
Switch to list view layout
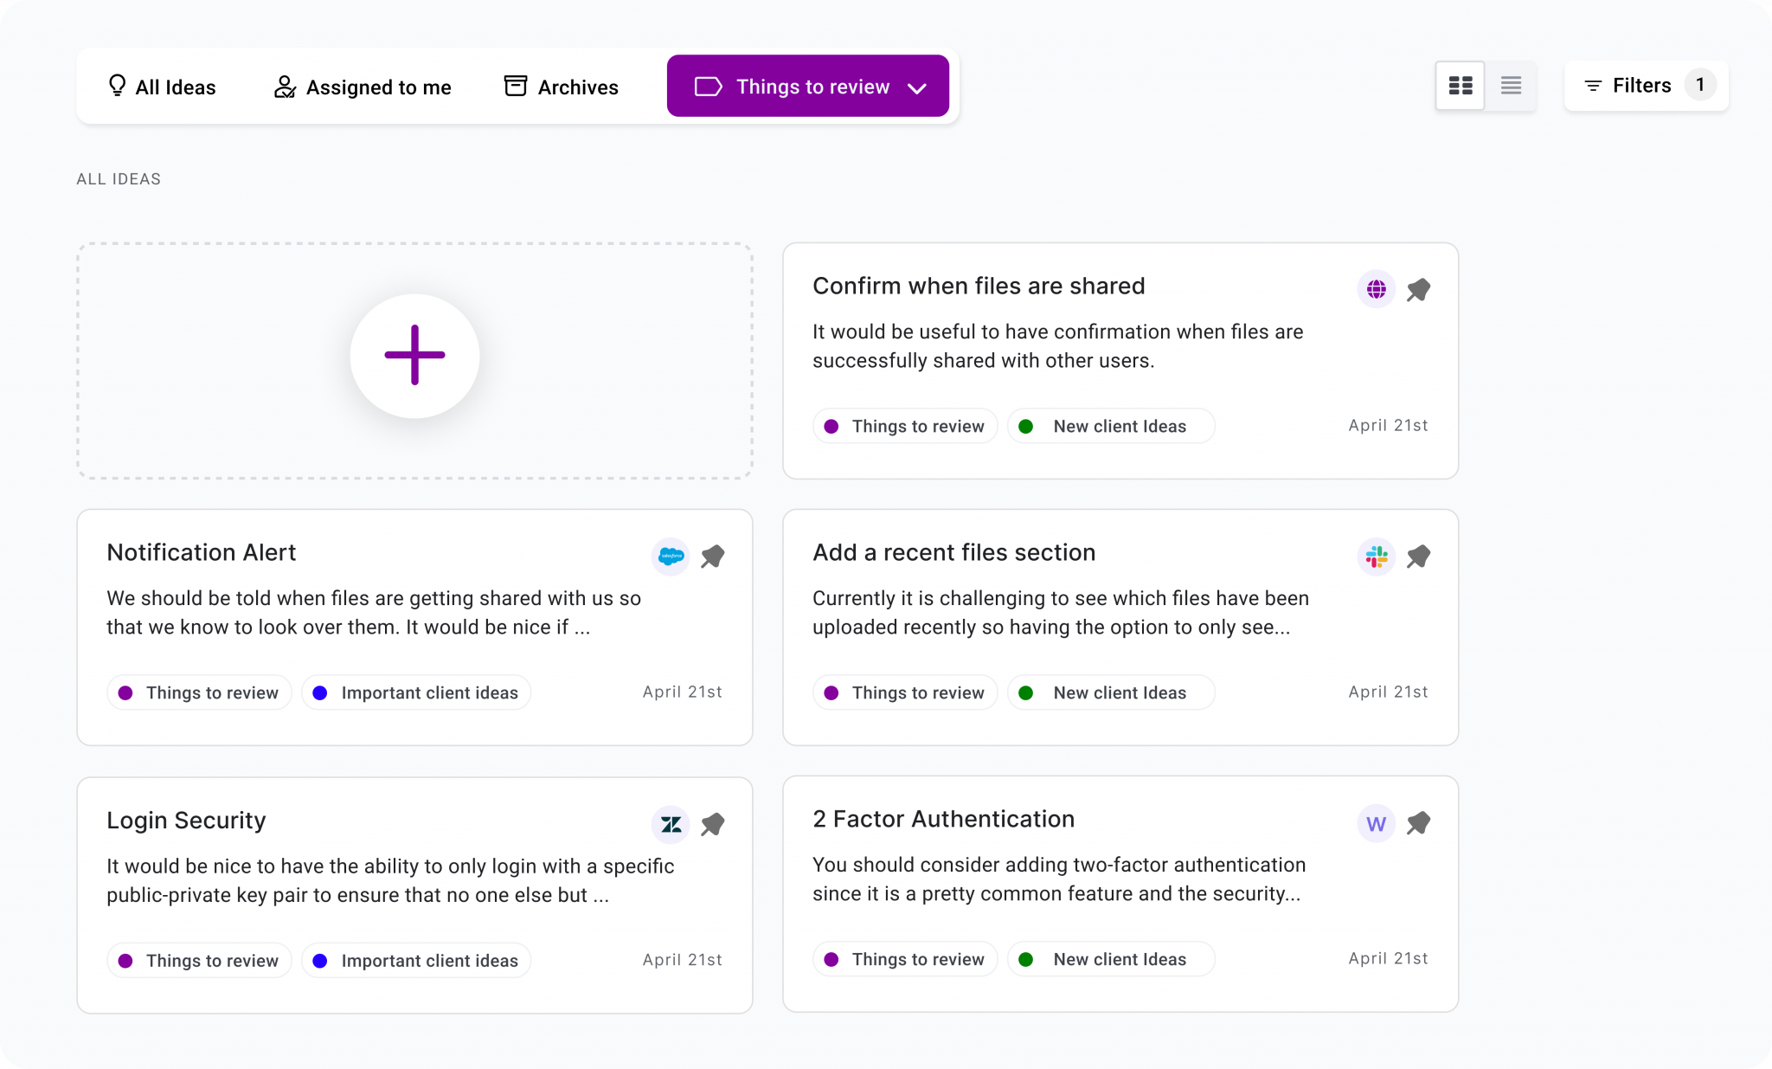[x=1511, y=86]
